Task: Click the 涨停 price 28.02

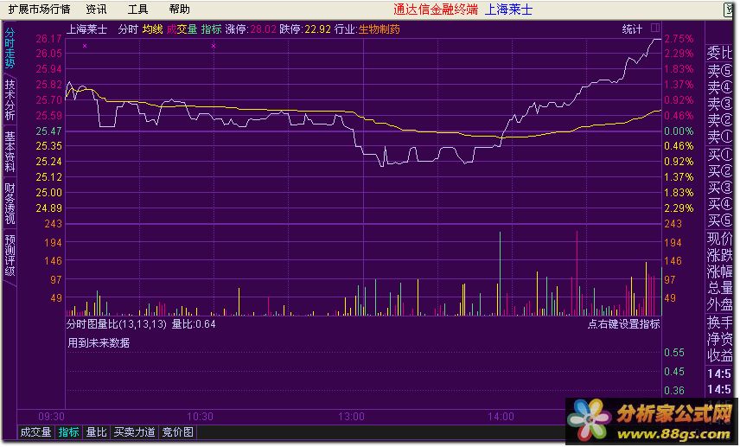Action: point(263,29)
